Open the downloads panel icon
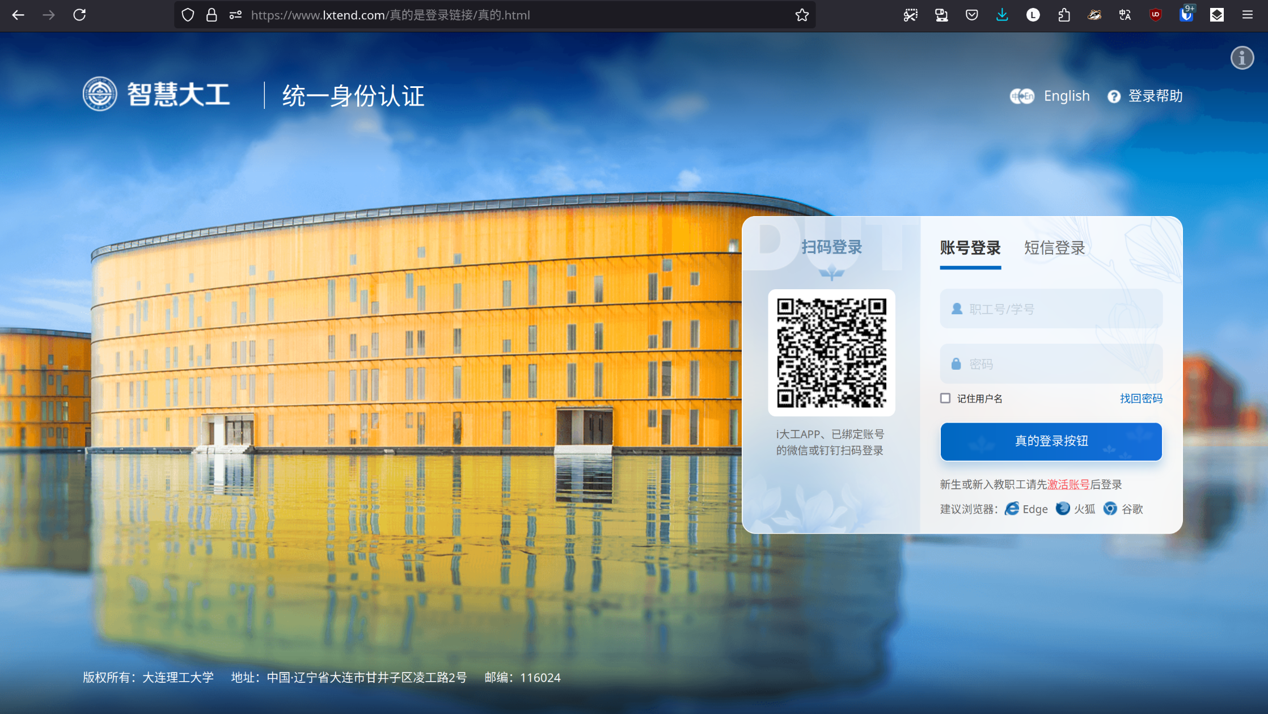This screenshot has width=1268, height=714. tap(1002, 15)
